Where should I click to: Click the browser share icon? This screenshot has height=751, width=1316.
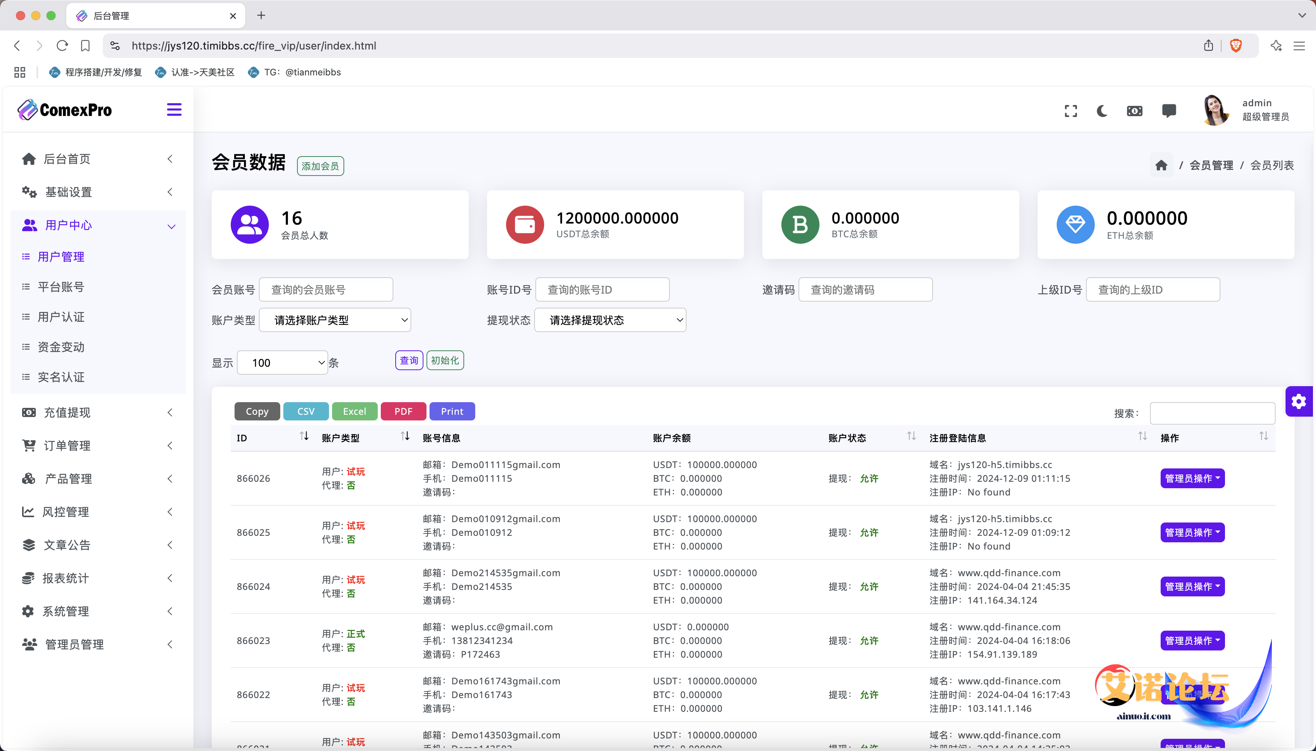(1208, 46)
